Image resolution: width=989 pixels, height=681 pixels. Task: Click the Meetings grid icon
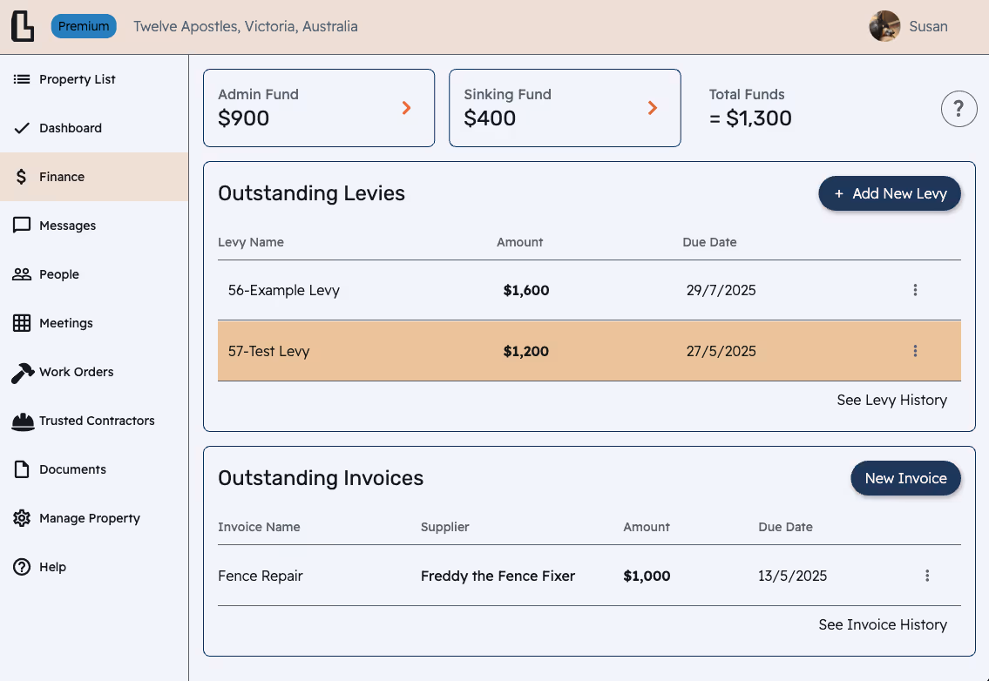(x=22, y=323)
